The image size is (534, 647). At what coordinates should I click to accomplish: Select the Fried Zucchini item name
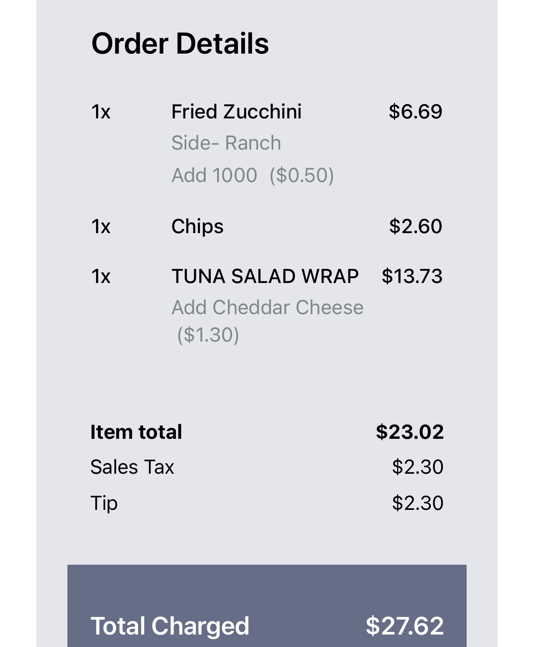(236, 112)
